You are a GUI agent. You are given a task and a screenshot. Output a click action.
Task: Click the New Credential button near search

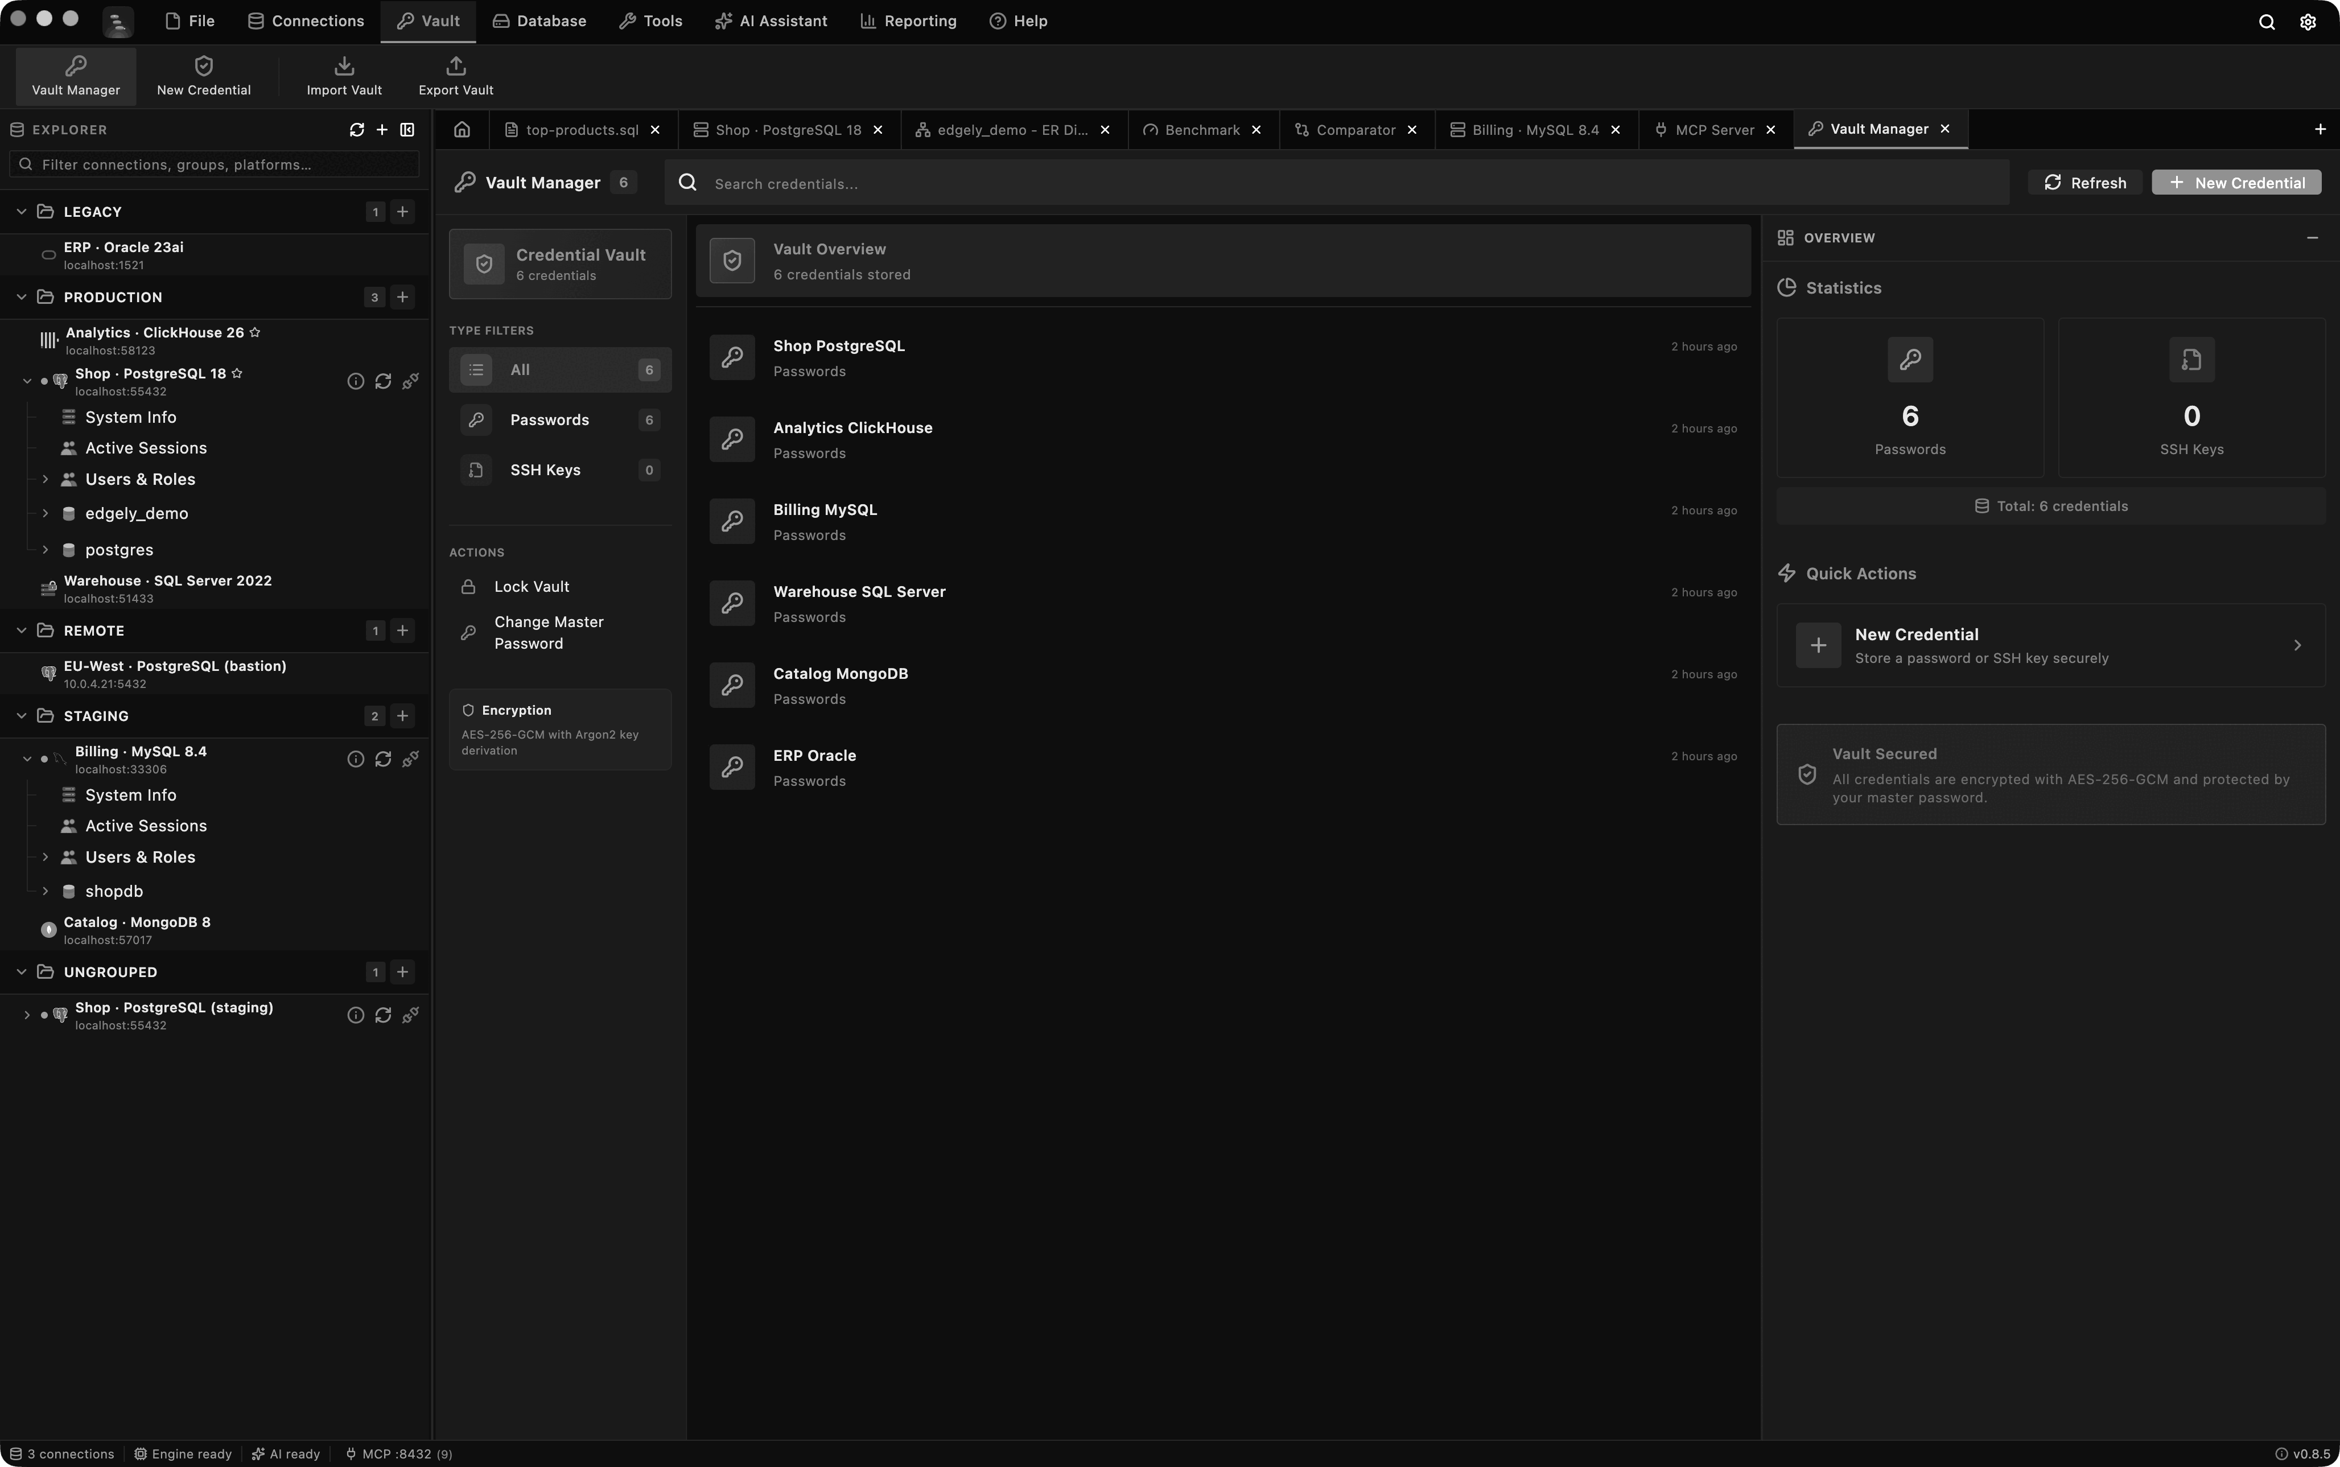coord(2236,183)
